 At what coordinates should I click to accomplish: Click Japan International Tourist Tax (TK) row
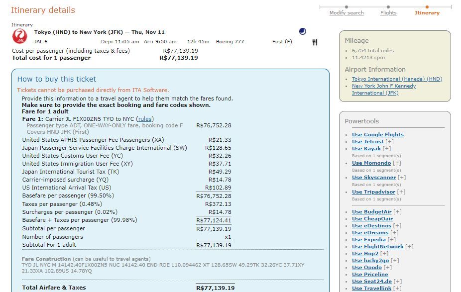click(127, 172)
